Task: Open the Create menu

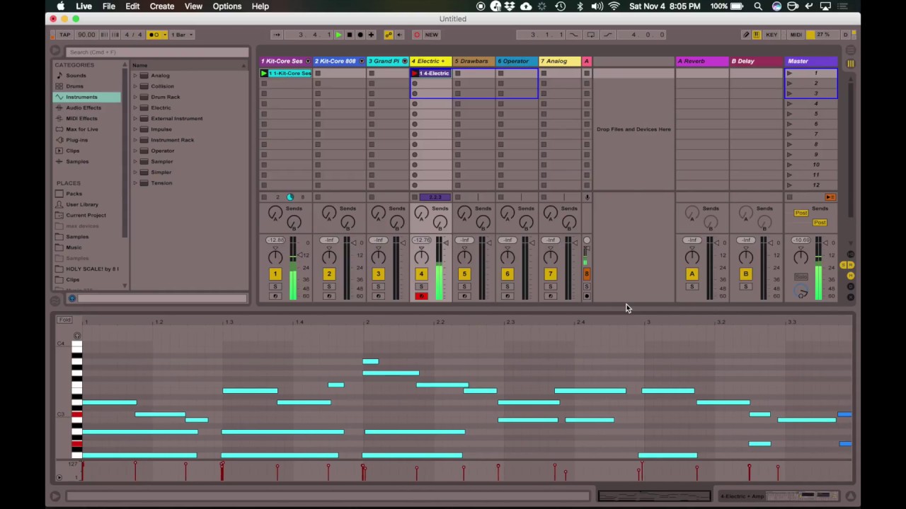Action: (162, 6)
